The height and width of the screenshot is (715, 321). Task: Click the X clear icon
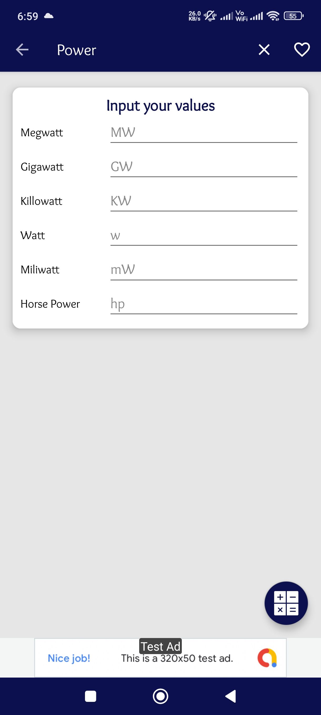pos(264,50)
